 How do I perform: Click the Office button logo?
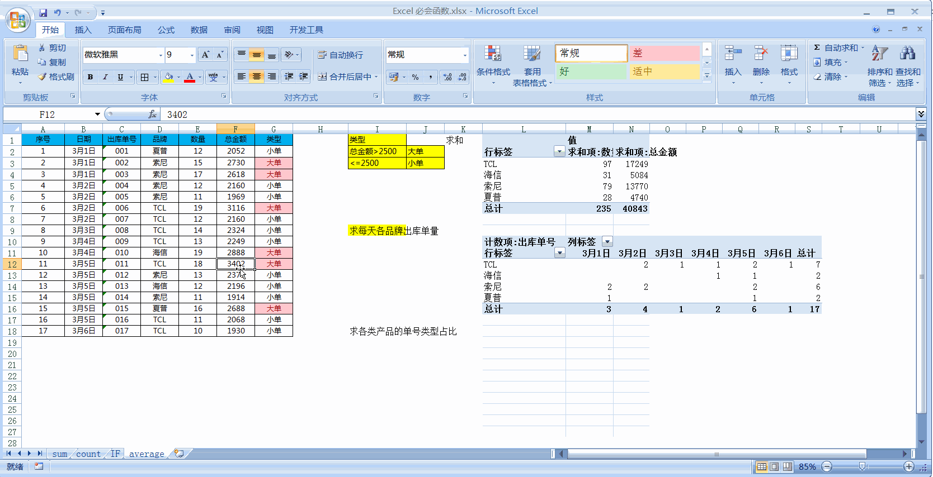tap(18, 21)
